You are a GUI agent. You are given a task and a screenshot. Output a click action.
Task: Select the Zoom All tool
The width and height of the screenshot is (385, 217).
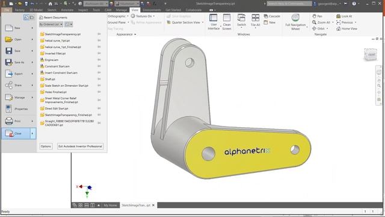tap(321, 22)
